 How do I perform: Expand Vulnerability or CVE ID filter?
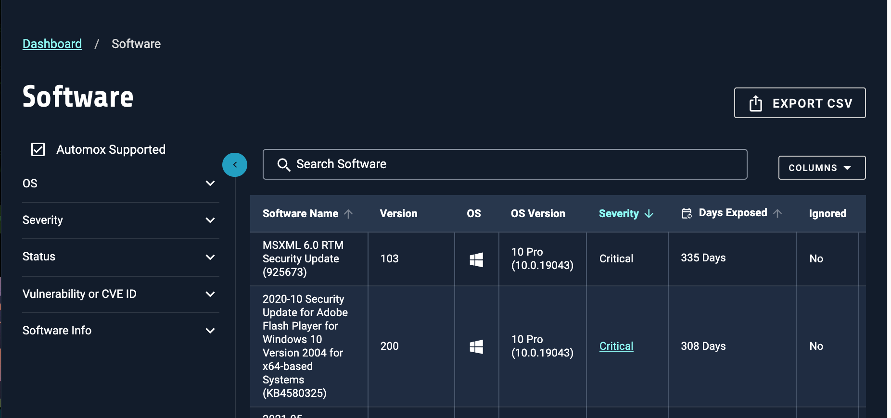[x=121, y=294]
